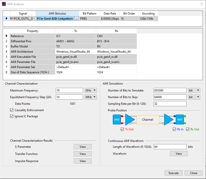Screen dimensions: 206x179
Task: Click the Bit Pattern column header
Action: pos(89,13)
